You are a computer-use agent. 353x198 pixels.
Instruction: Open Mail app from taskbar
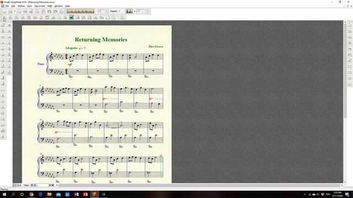(58, 194)
